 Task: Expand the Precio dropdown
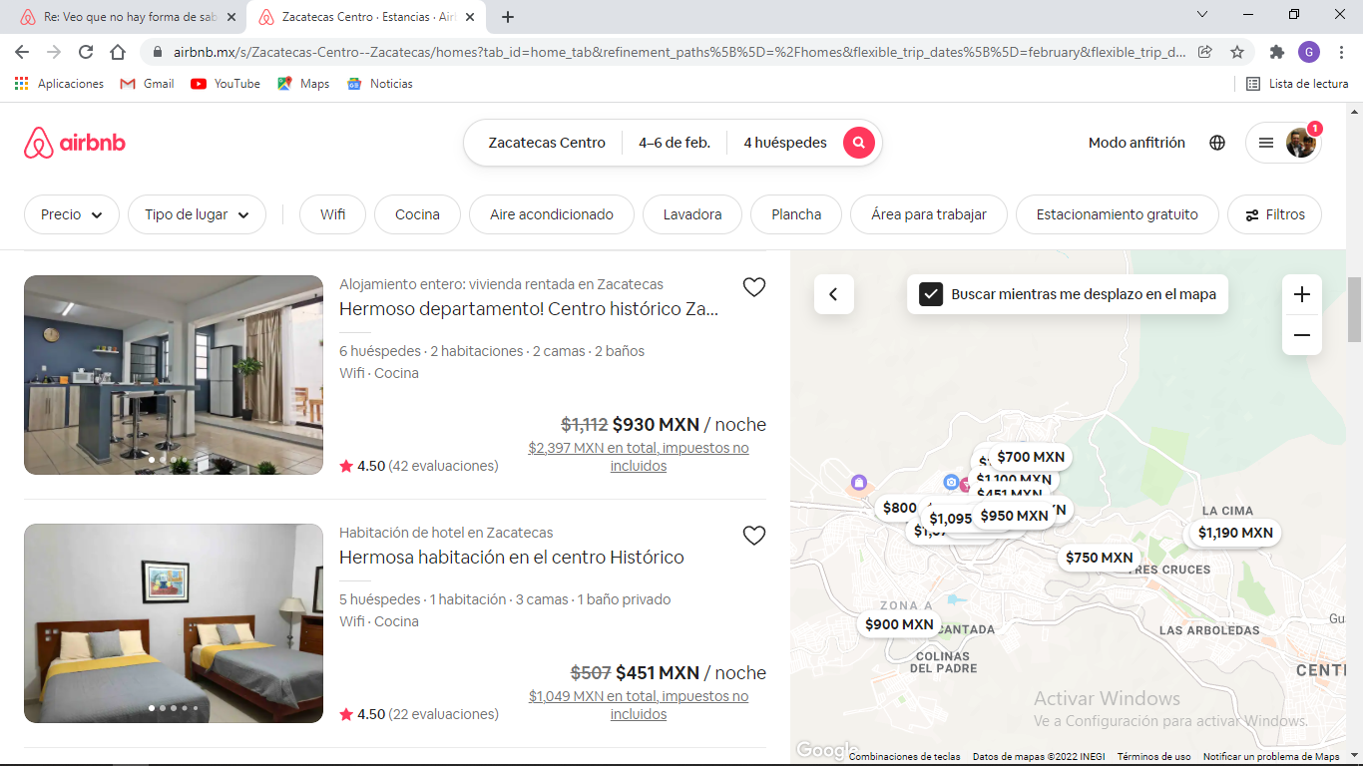pyautogui.click(x=71, y=214)
